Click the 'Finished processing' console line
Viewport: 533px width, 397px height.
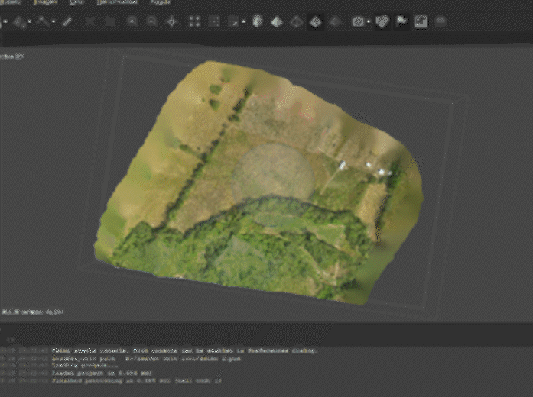click(x=137, y=381)
